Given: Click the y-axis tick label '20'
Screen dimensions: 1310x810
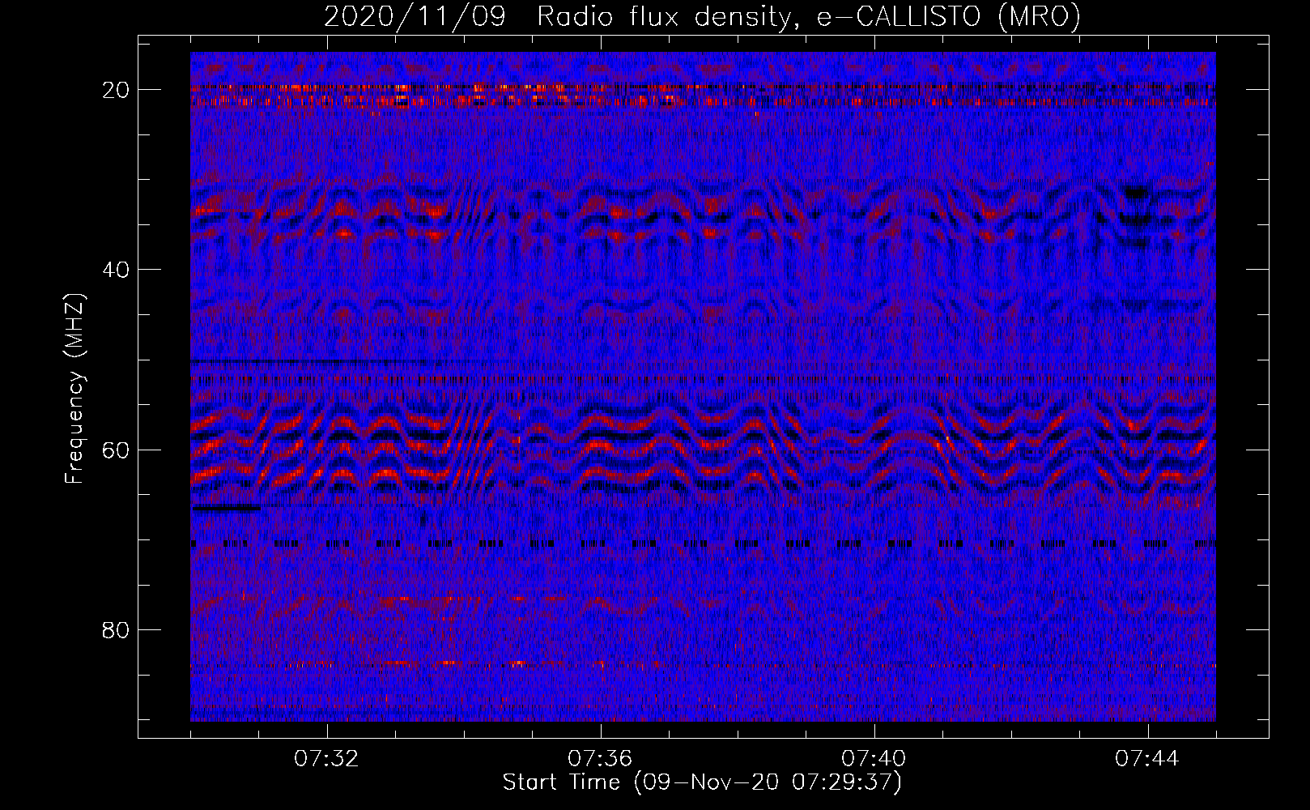Looking at the screenshot, I should [117, 90].
